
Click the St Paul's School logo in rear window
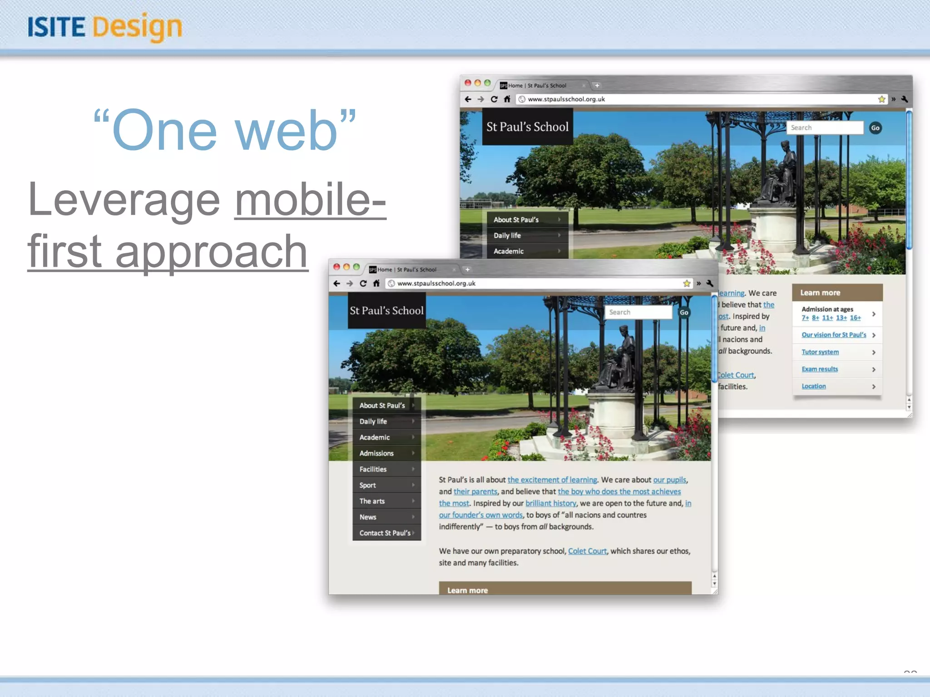coord(527,127)
